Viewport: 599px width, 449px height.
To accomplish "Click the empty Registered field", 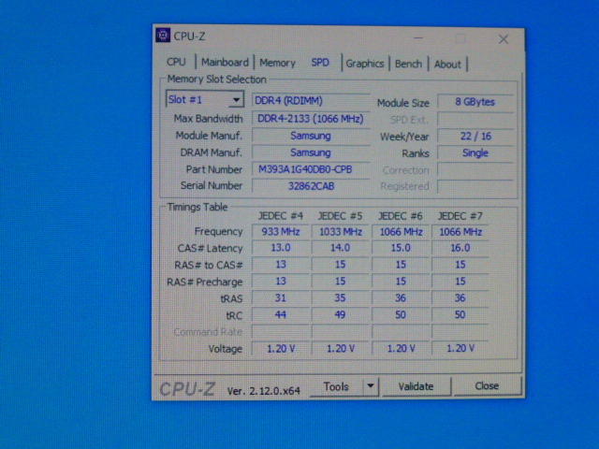I will click(475, 186).
